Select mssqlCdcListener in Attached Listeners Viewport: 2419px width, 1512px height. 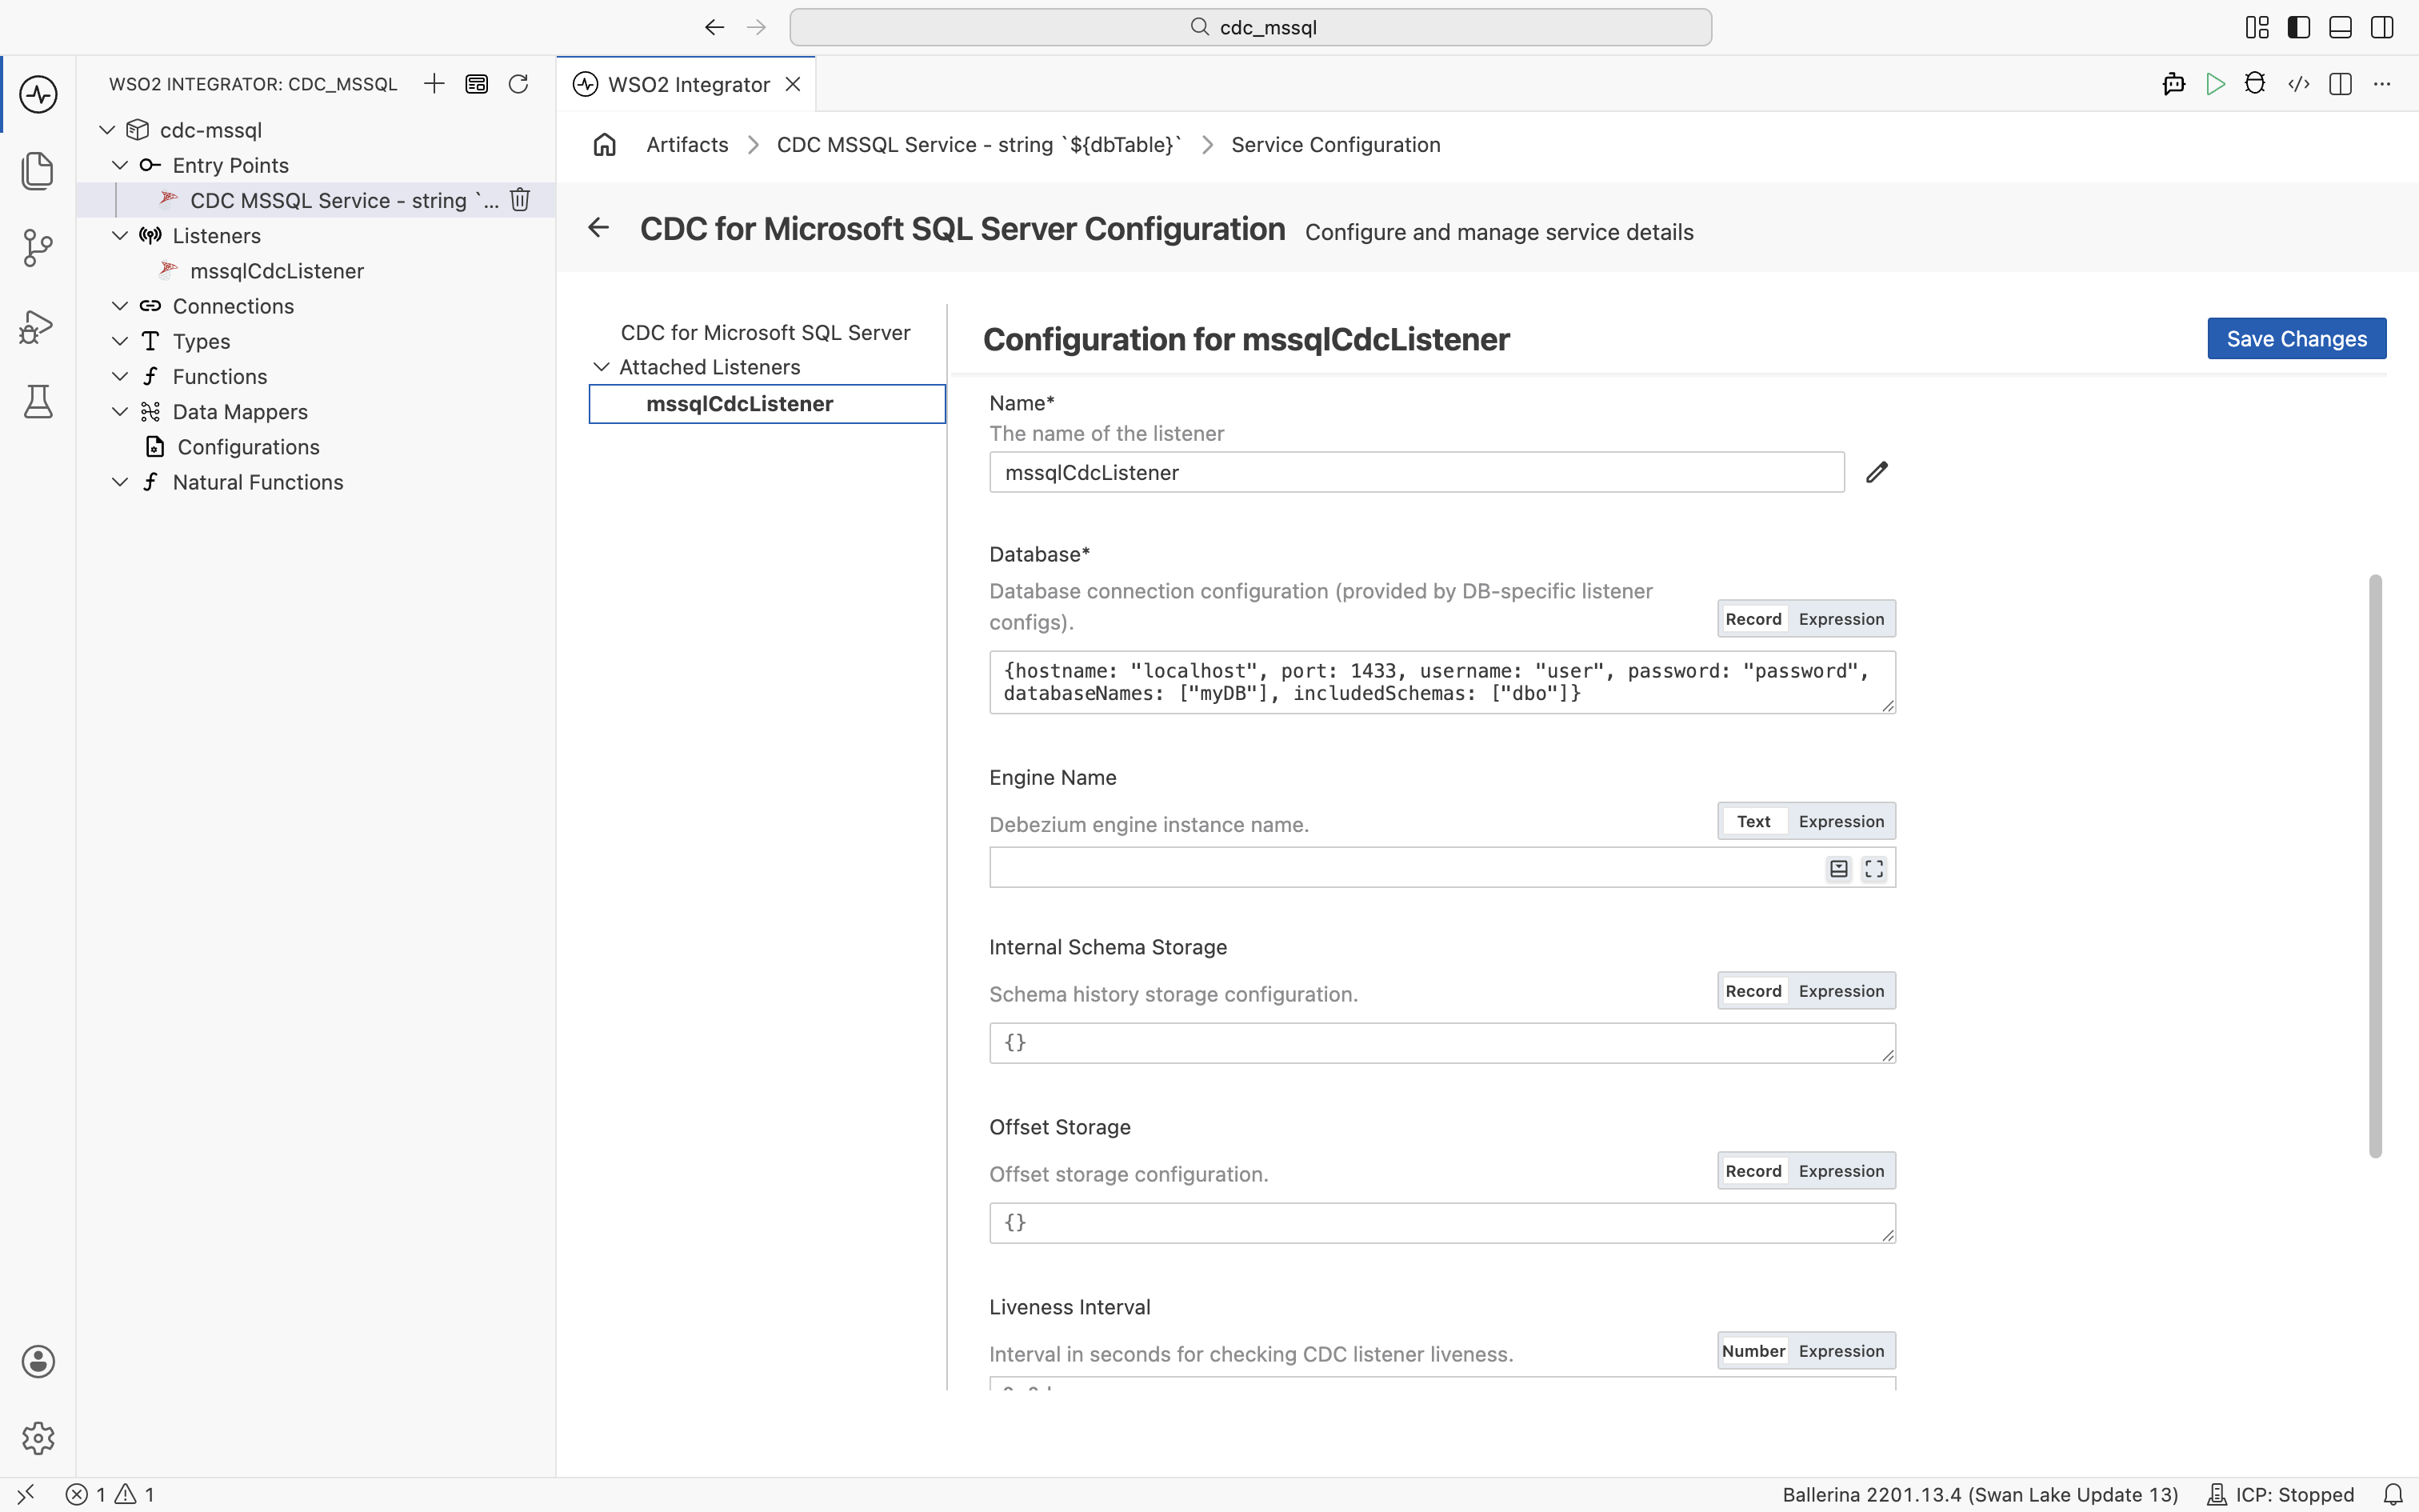766,404
